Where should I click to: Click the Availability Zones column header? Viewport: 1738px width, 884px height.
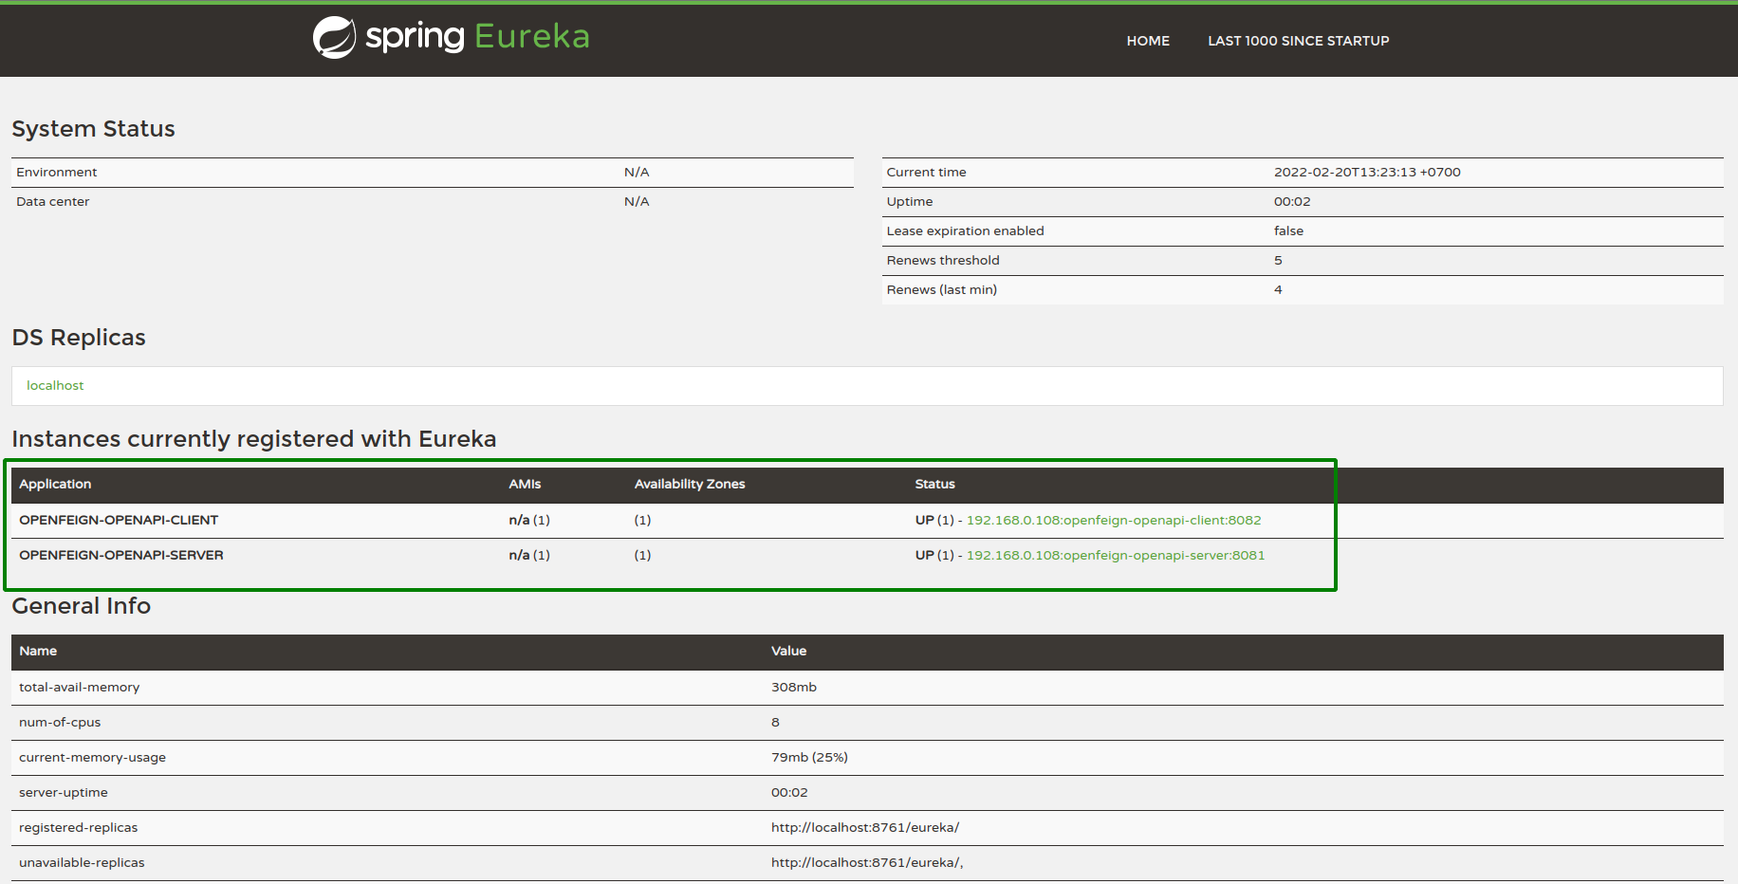click(690, 485)
